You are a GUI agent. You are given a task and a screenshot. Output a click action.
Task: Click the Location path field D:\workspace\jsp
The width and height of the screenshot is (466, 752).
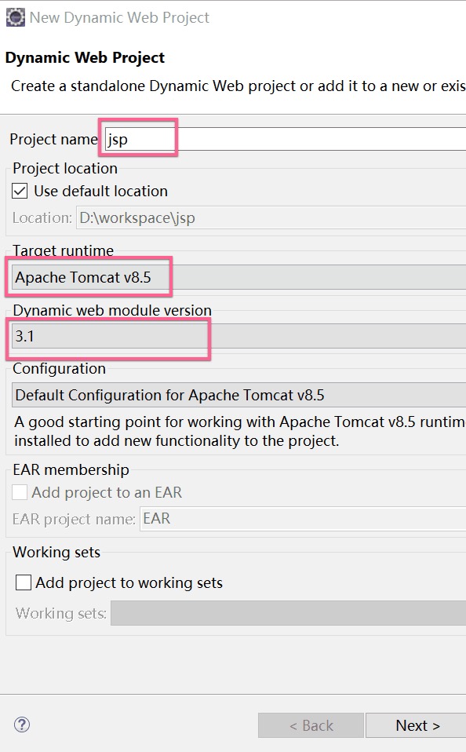271,218
